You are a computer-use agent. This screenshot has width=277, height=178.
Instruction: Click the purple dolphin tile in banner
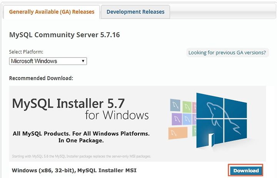(x=177, y=119)
